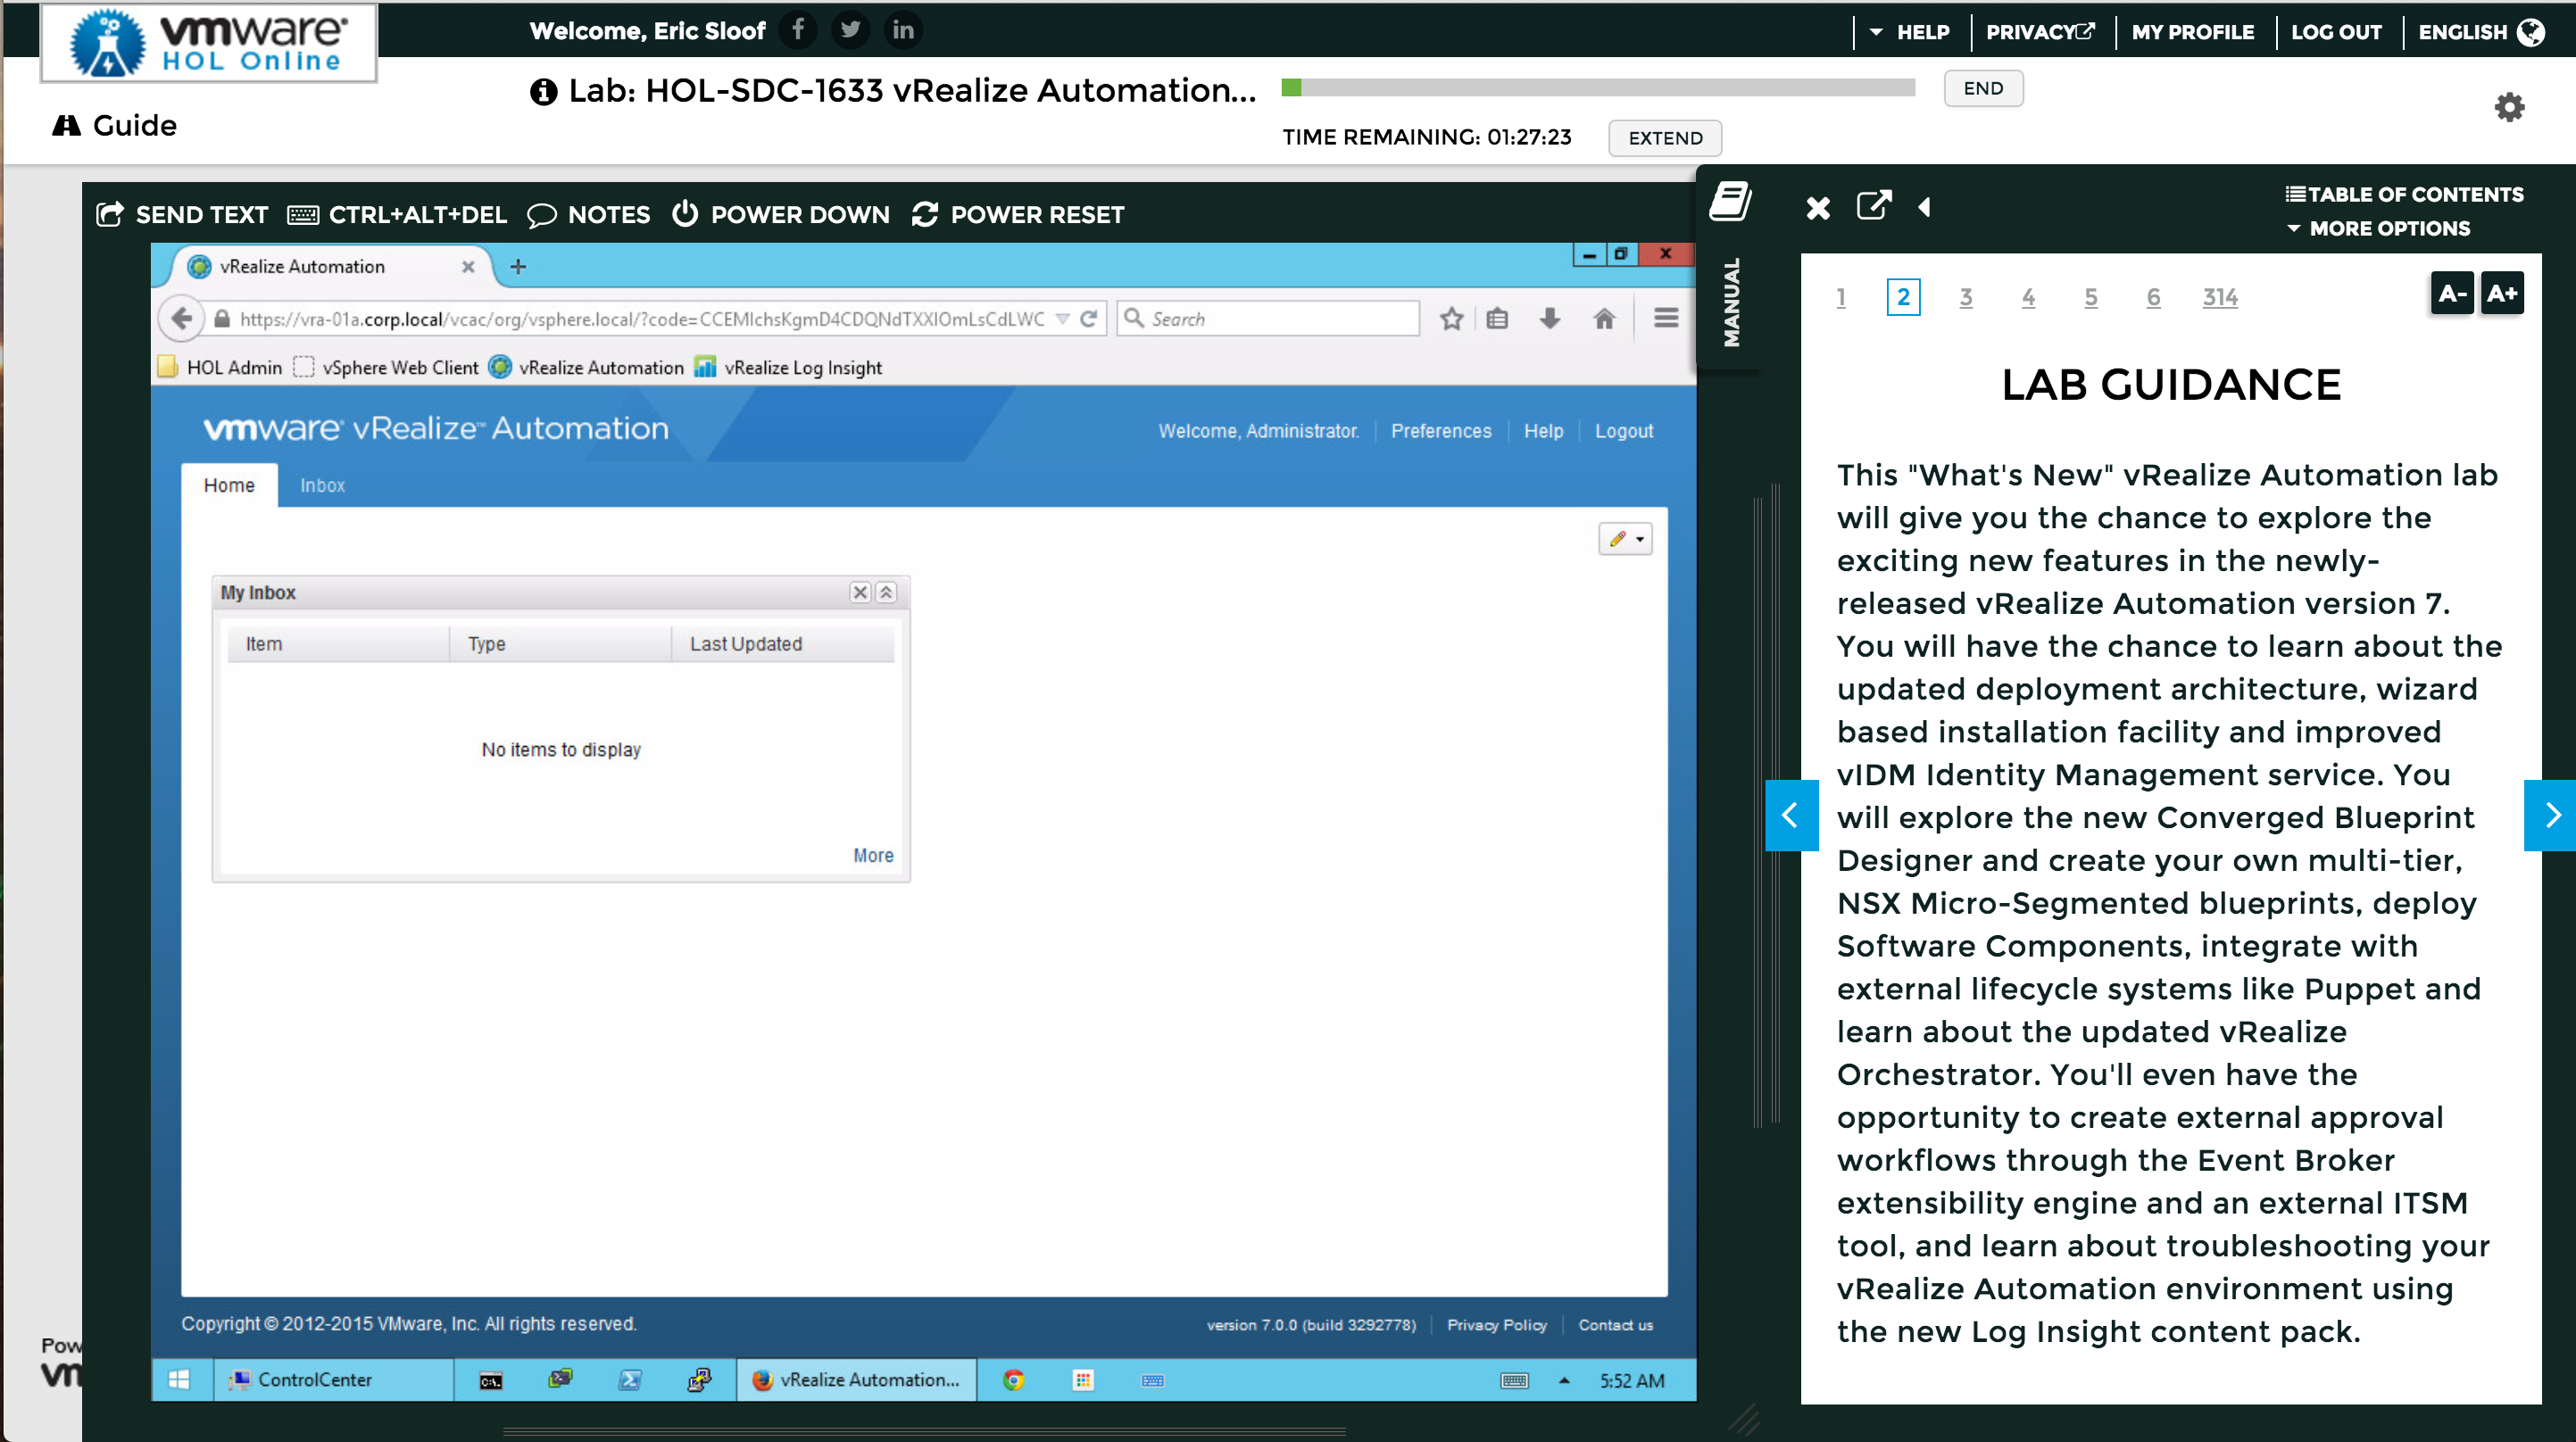Click Logout in vRealize Automation
The width and height of the screenshot is (2576, 1442).
click(x=1623, y=431)
